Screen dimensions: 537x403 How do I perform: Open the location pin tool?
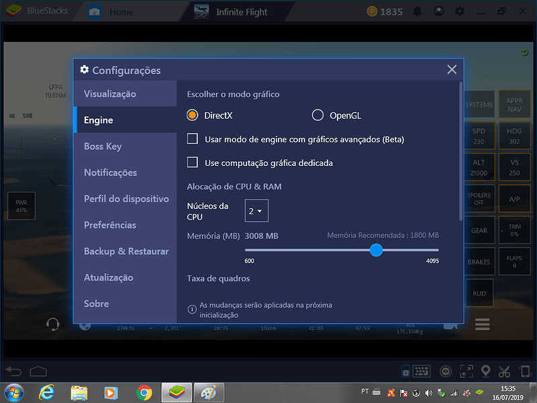point(485,371)
